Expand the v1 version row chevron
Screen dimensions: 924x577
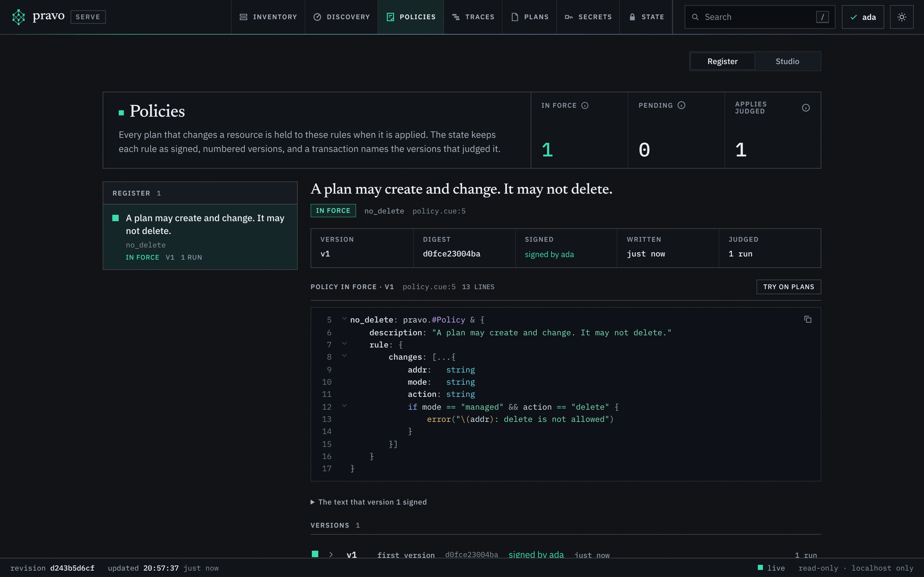(331, 555)
